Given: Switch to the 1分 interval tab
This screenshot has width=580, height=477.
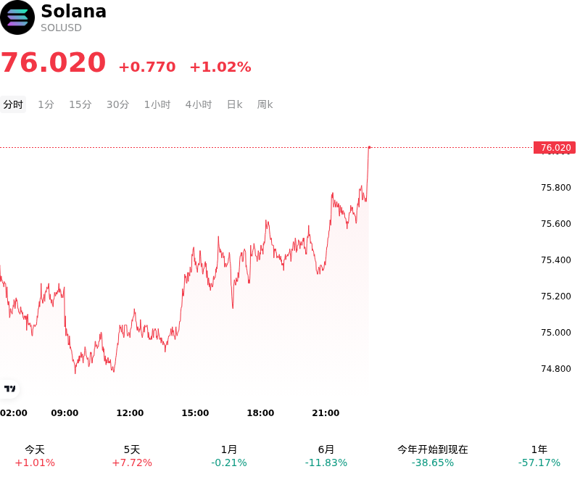Looking at the screenshot, I should (46, 104).
